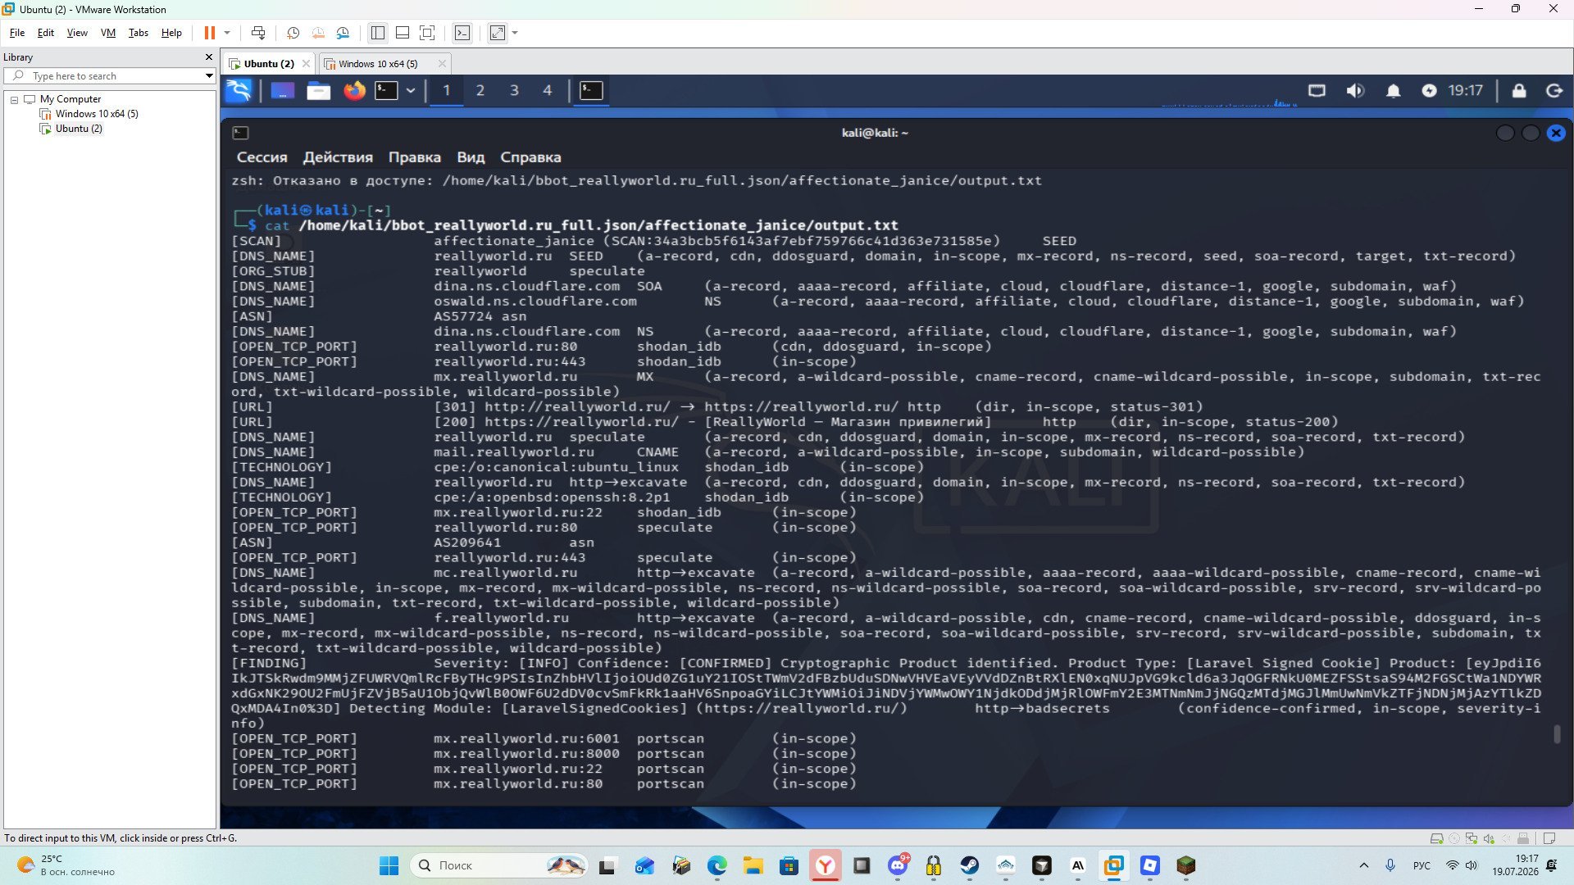Select Kali workspace 1
The width and height of the screenshot is (1574, 885).
click(x=447, y=90)
